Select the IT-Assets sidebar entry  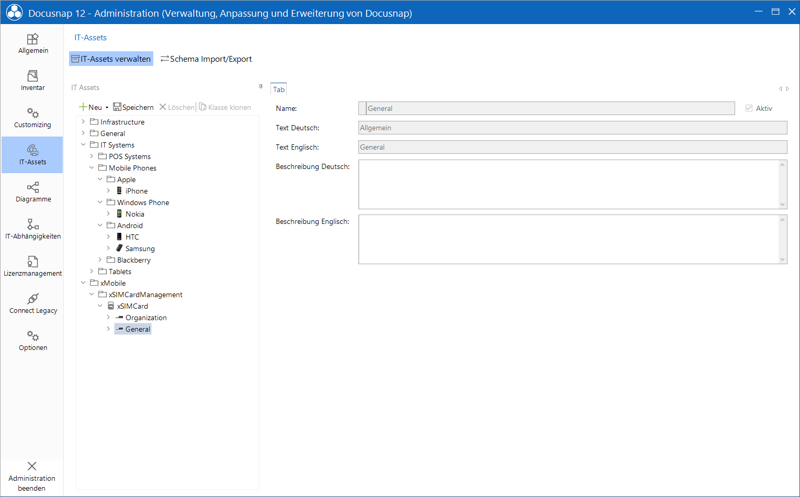point(32,155)
